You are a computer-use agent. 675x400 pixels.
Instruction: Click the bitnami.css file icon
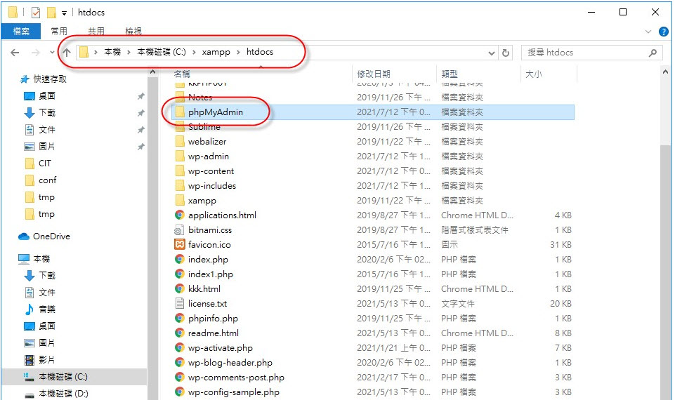pyautogui.click(x=180, y=230)
